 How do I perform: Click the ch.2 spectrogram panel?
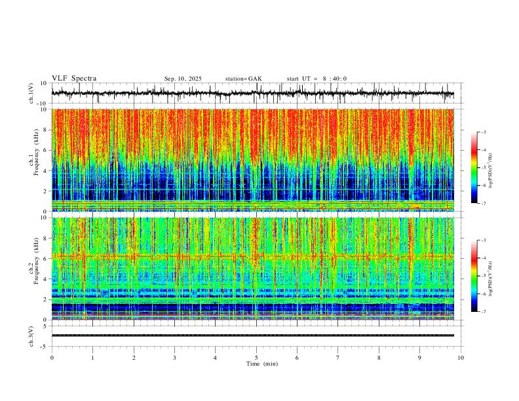click(x=253, y=269)
